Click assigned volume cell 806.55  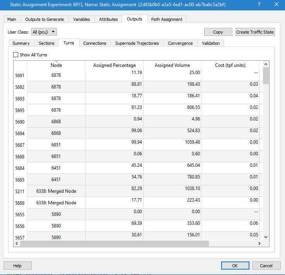[x=172, y=110]
